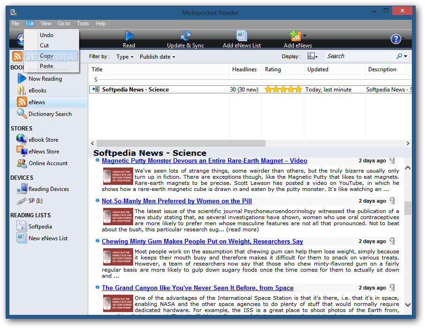The image size is (425, 328).
Task: Expand the Display options dropdown arrow
Action: click(316, 57)
